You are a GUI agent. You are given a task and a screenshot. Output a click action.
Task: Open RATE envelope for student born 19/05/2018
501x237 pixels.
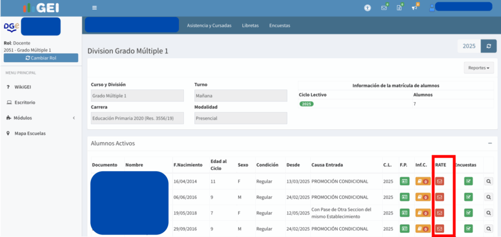pyautogui.click(x=440, y=213)
